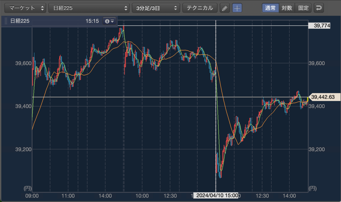Viewport: 341px width, 202px height.
Task: Click the right 39,200 axis label
Action: (317, 150)
